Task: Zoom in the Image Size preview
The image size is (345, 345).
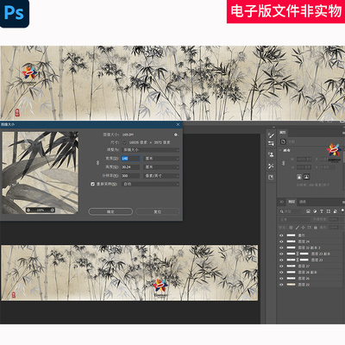Action: point(53,210)
